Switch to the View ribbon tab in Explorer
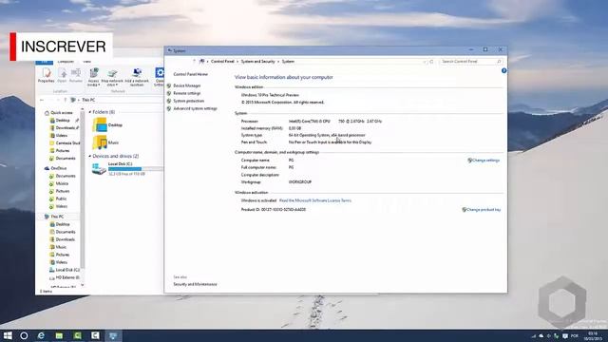The width and height of the screenshot is (608, 342). (x=86, y=61)
